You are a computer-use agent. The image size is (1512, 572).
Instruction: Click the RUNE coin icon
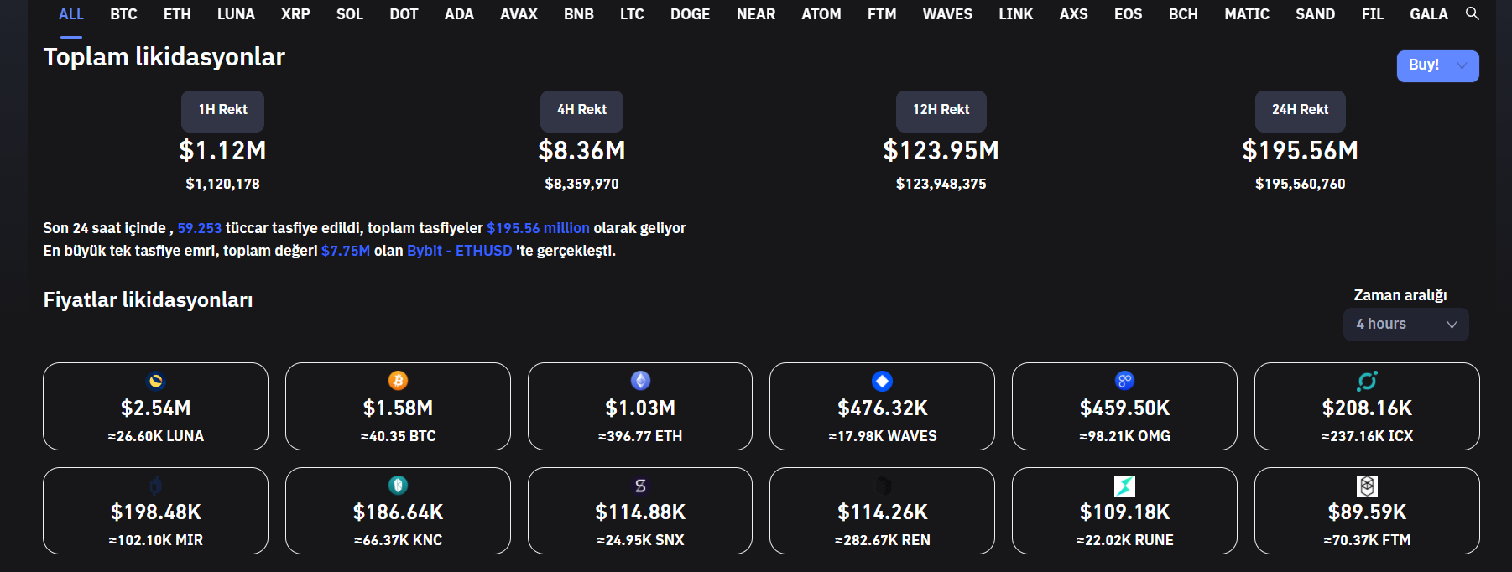1124,486
